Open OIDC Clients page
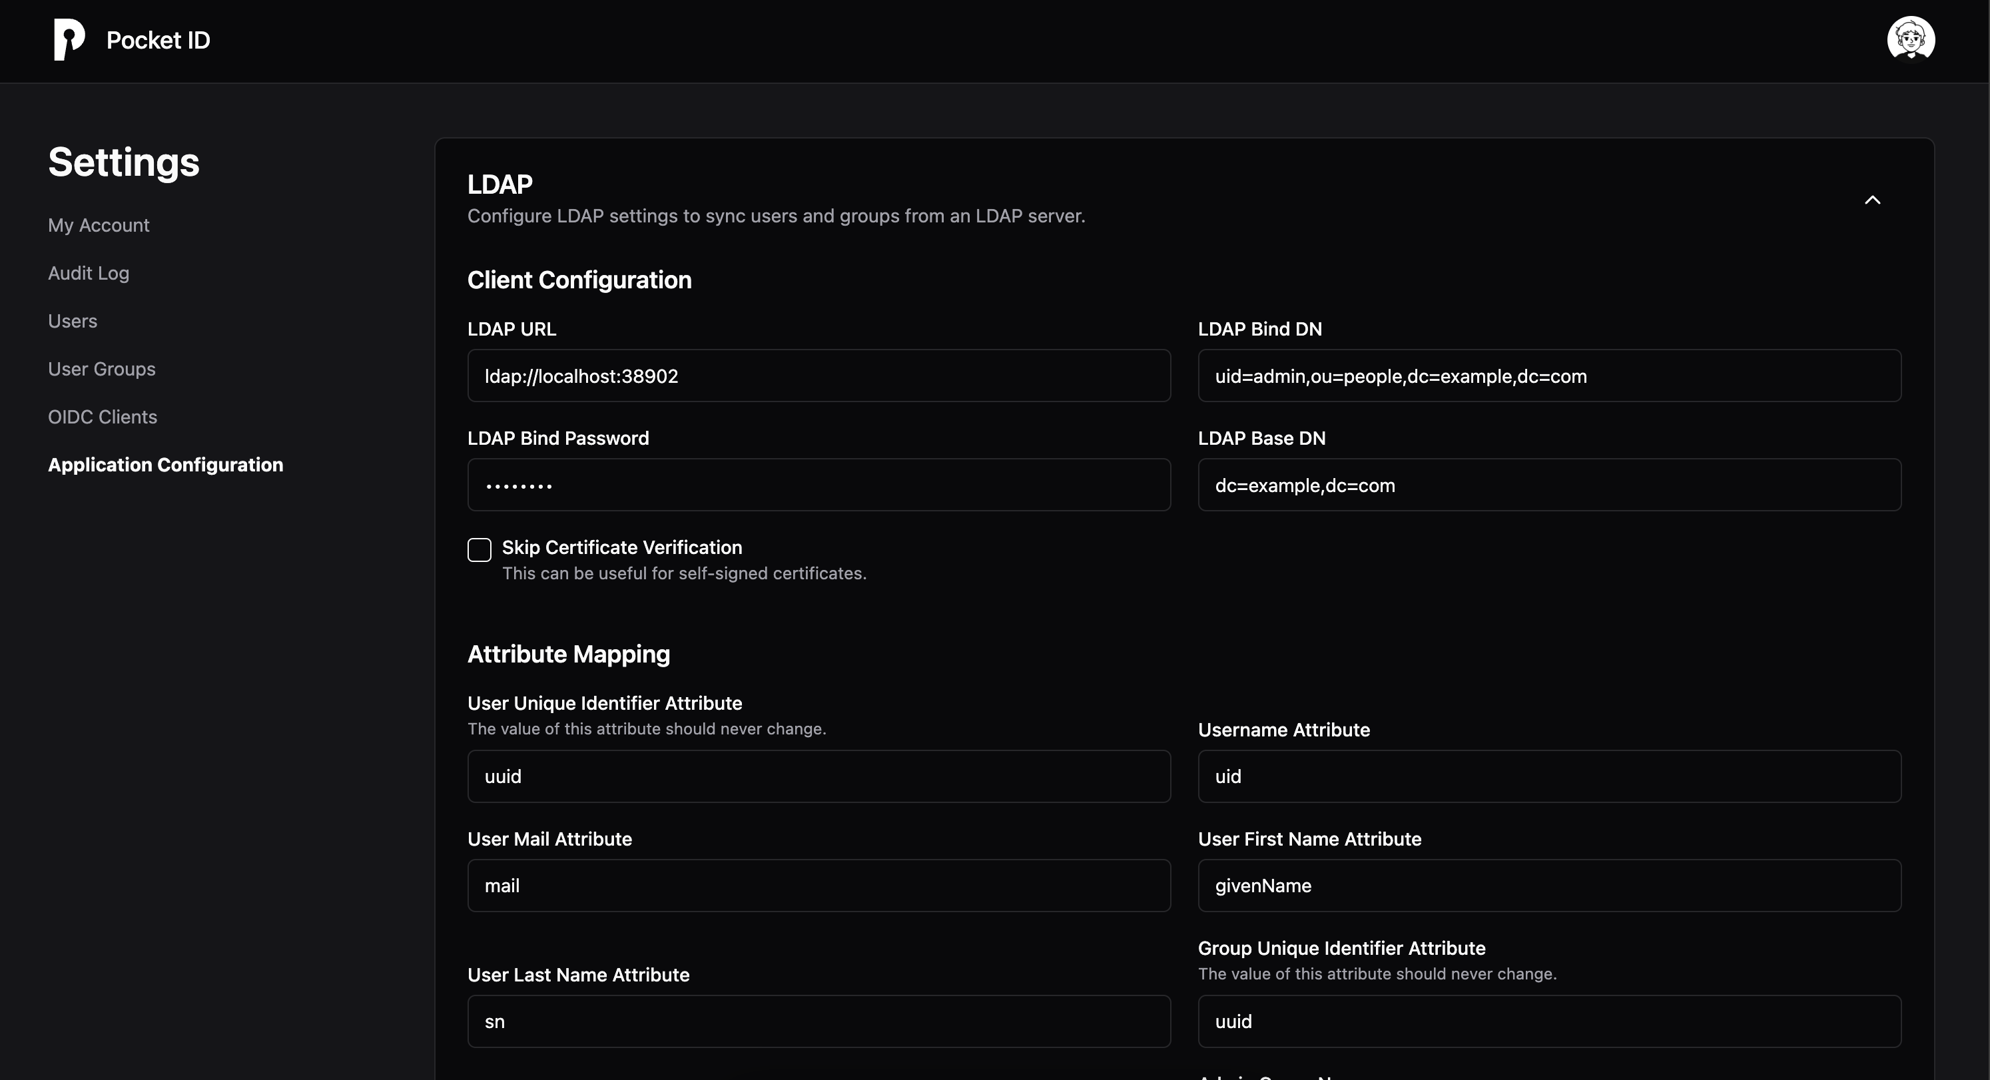This screenshot has height=1080, width=1990. tap(102, 416)
